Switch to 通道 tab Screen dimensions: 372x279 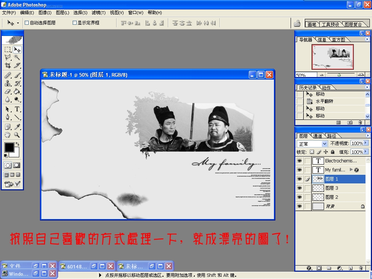[318, 136]
